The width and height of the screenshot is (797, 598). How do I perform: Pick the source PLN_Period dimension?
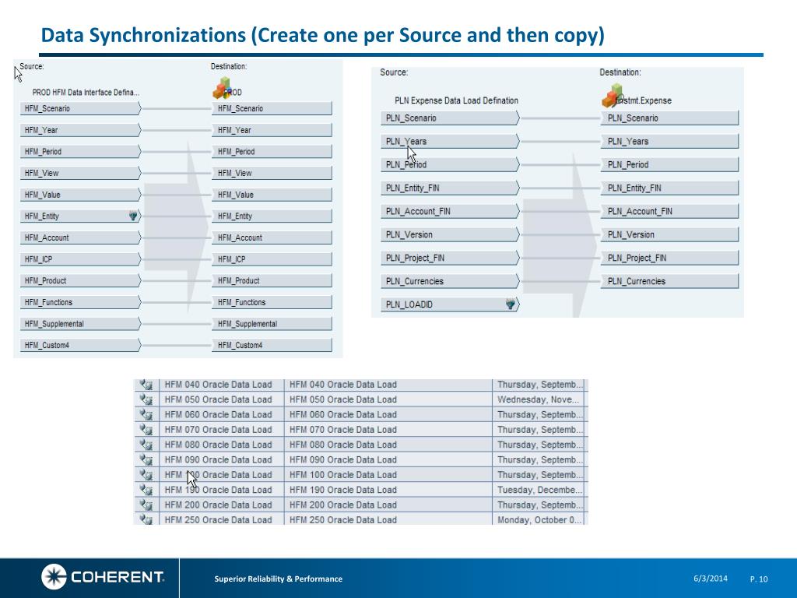click(x=450, y=165)
